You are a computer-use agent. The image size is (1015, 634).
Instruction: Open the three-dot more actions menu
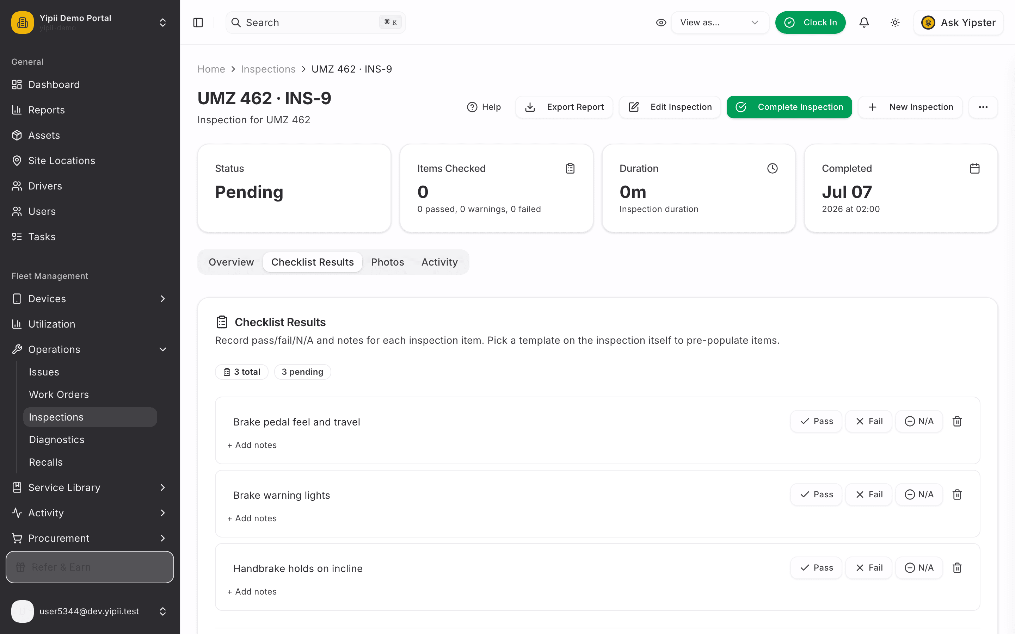(983, 107)
